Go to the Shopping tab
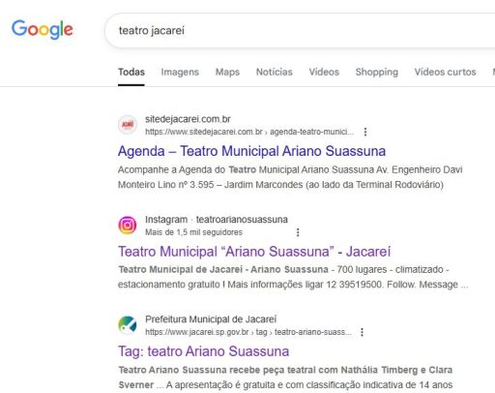 click(377, 72)
